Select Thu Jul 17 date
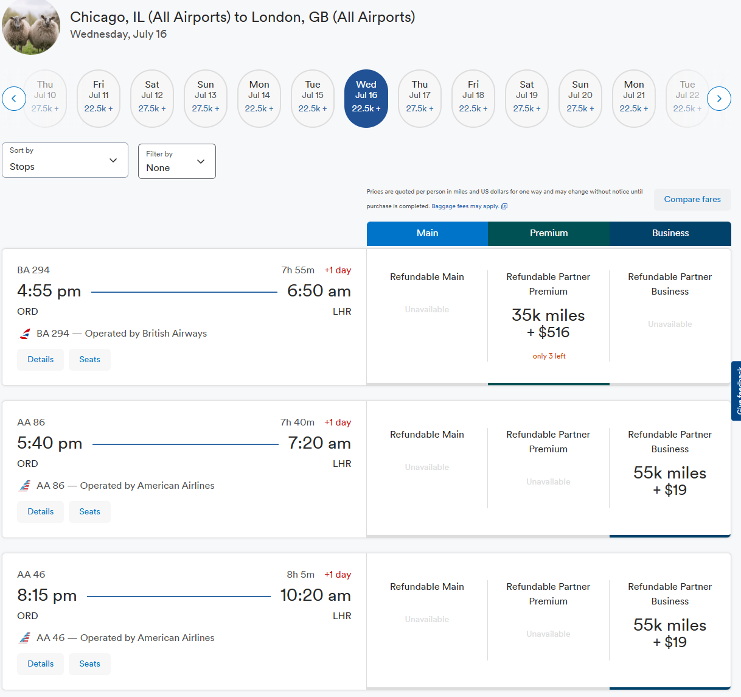Viewport: 741px width, 697px height. tap(420, 99)
